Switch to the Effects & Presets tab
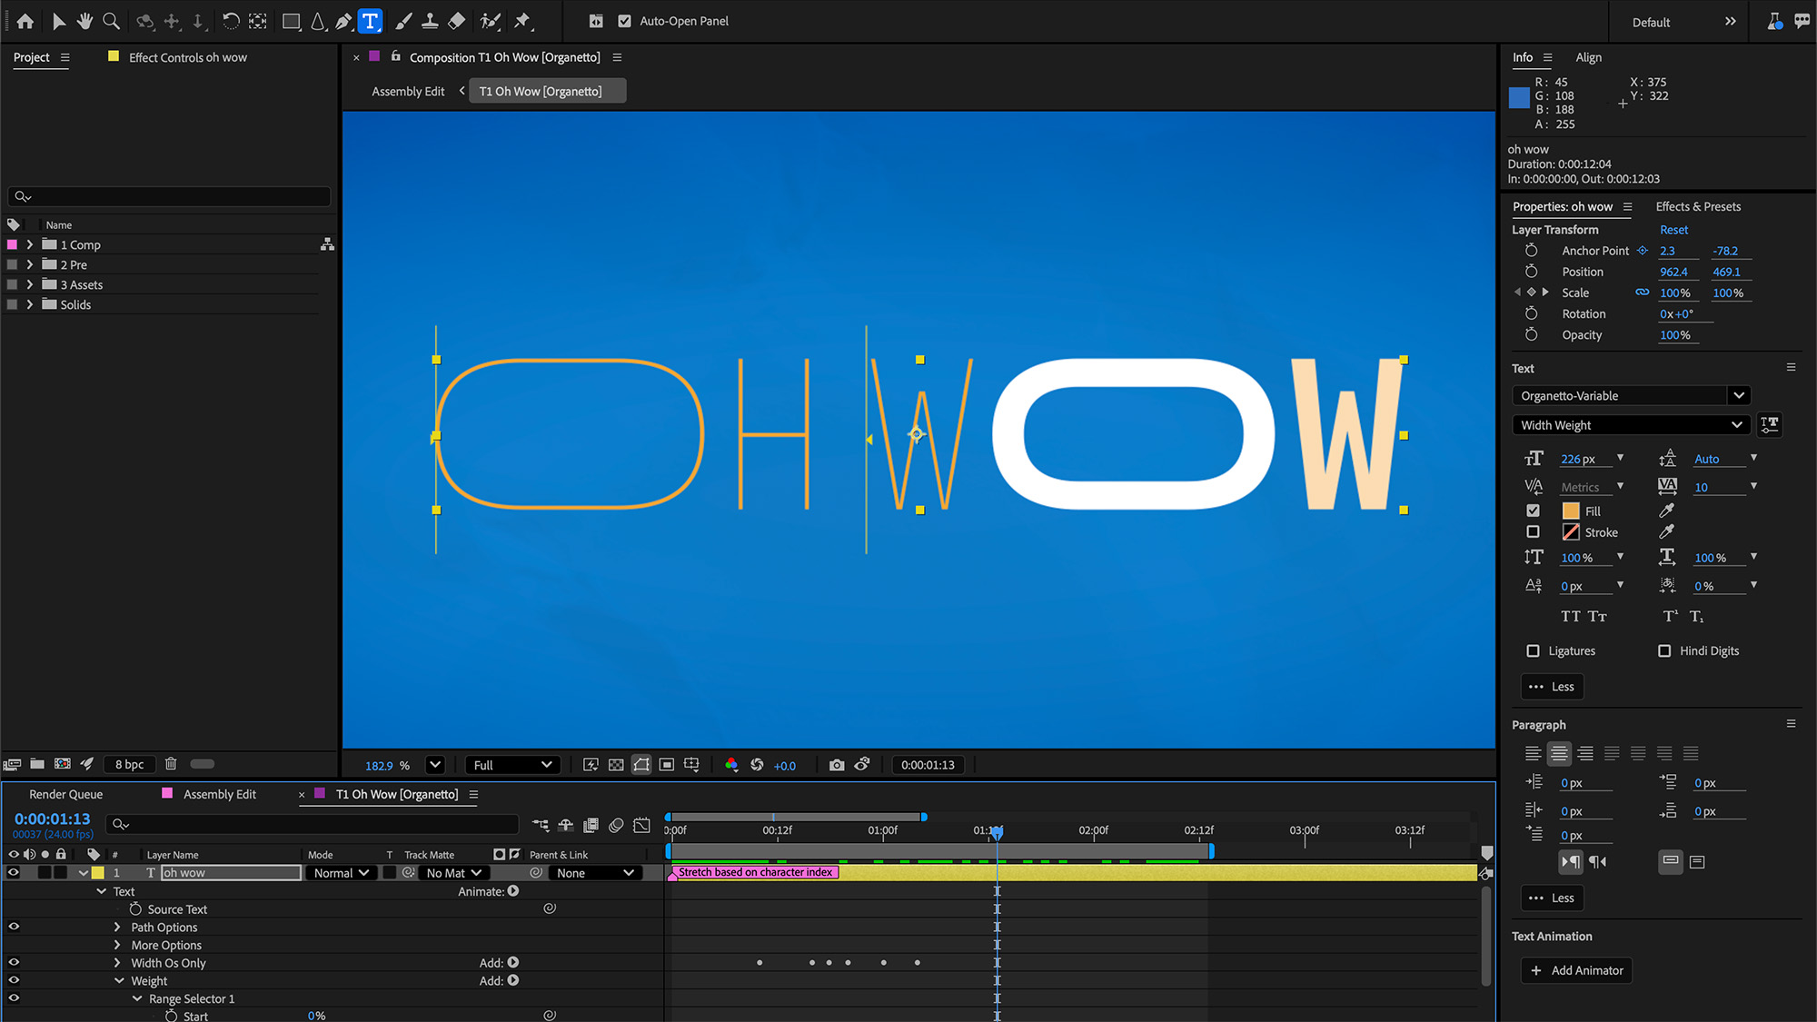The height and width of the screenshot is (1022, 1817). (1698, 206)
